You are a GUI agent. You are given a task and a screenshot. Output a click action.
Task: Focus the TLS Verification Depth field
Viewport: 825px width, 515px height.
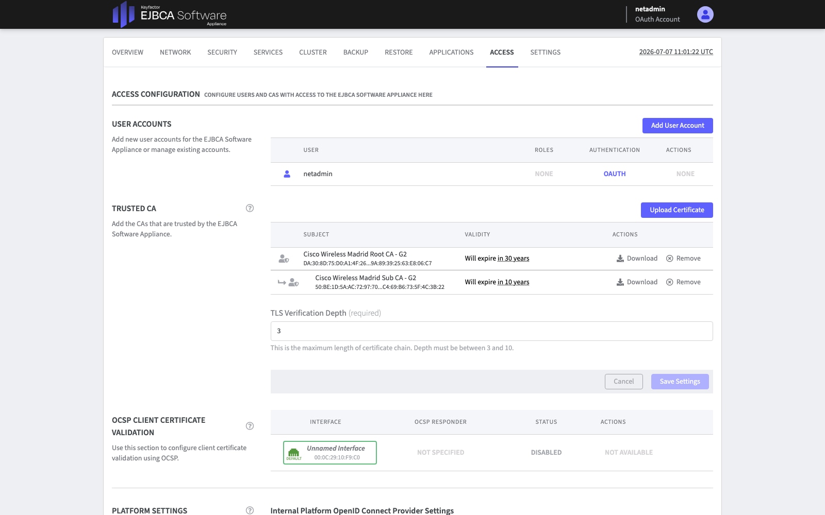[x=491, y=331]
